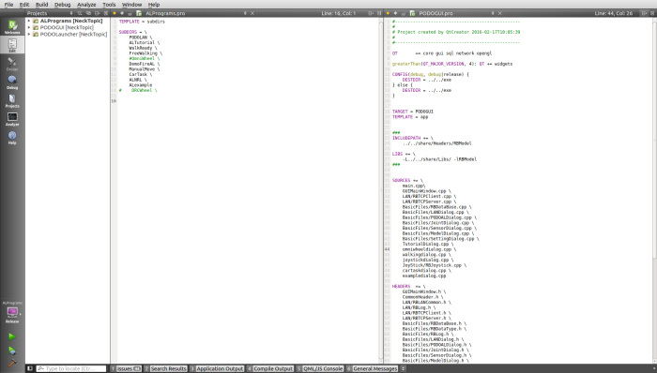Image resolution: width=657 pixels, height=373 pixels.
Task: Click the lock icon in ALPrograms.pro editor toolbar
Action: click(x=130, y=13)
